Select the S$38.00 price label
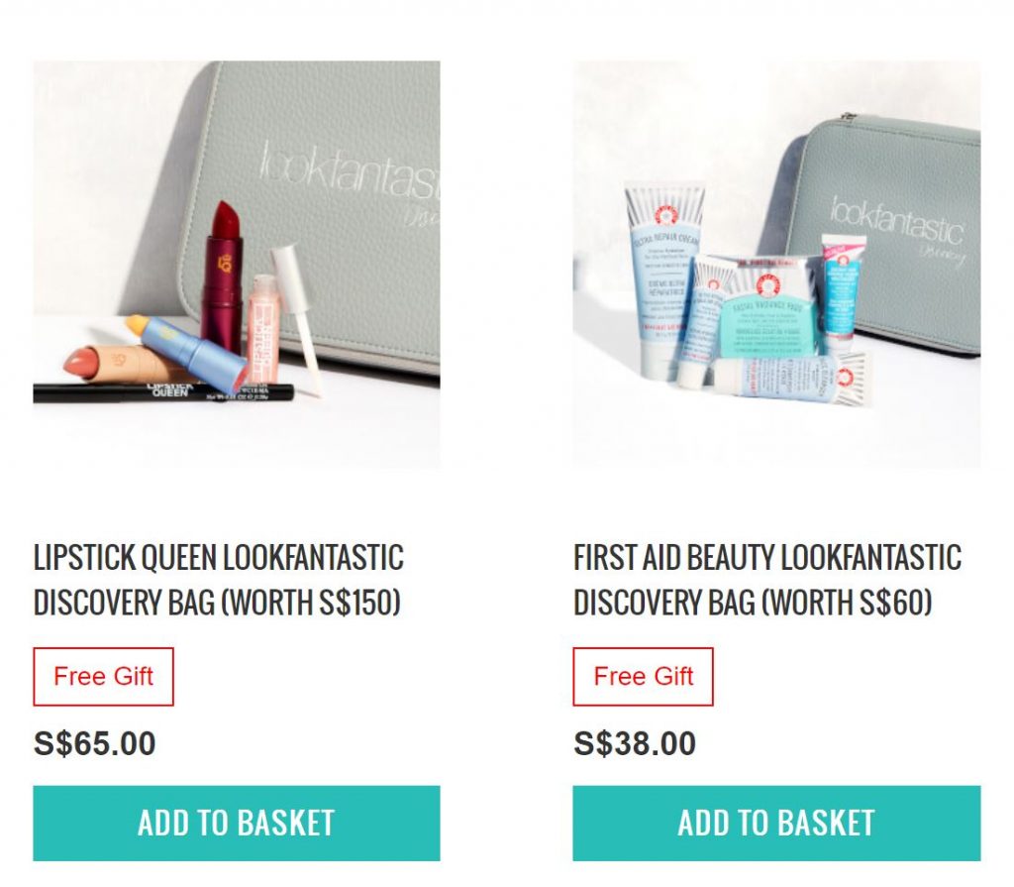 click(635, 743)
